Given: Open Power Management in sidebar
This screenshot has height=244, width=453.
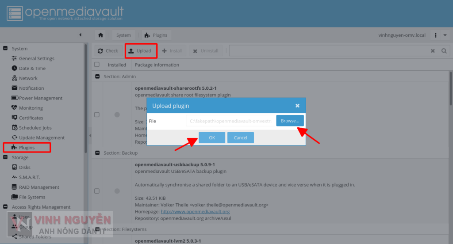Looking at the screenshot, I should (40, 98).
